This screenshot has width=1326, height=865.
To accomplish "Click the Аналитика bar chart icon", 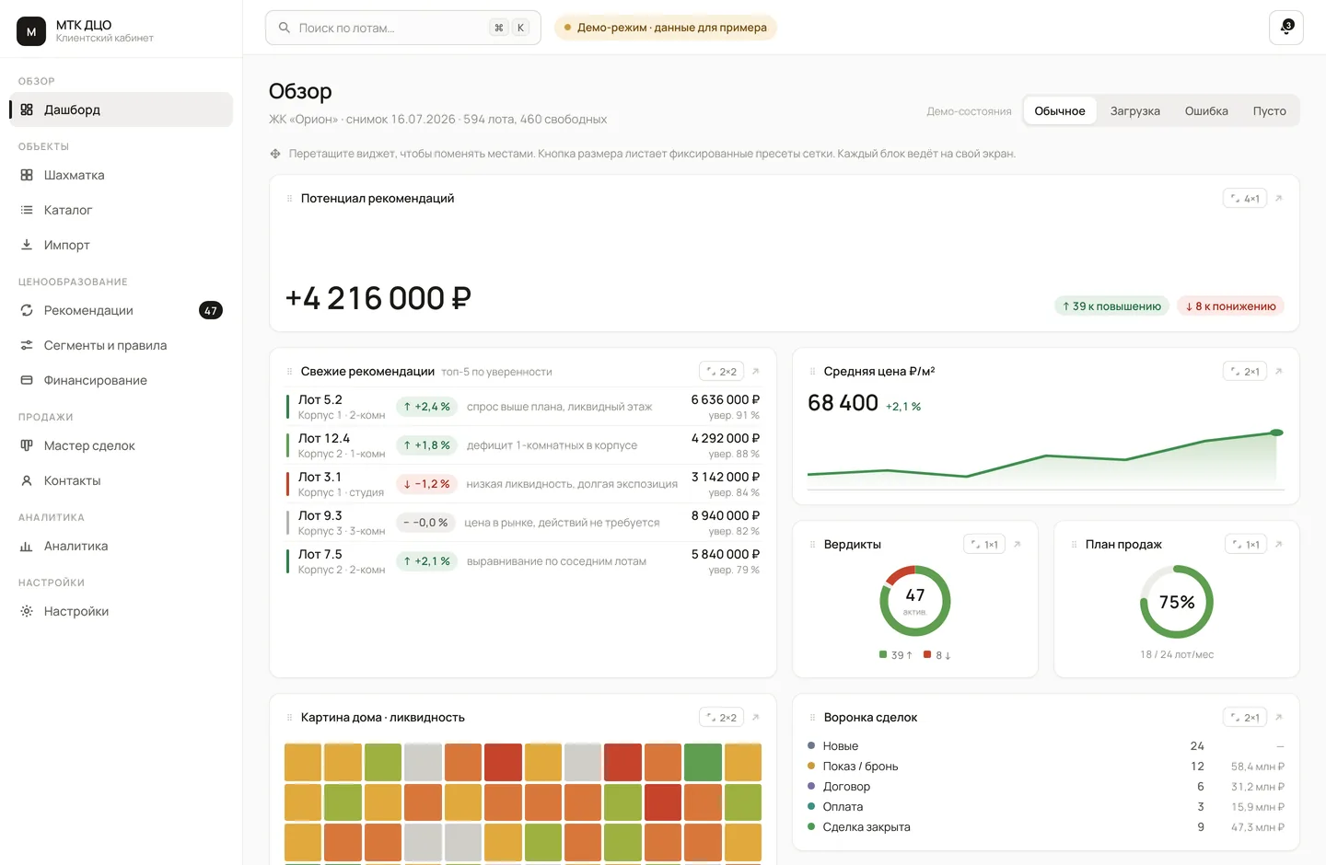I will click(27, 546).
